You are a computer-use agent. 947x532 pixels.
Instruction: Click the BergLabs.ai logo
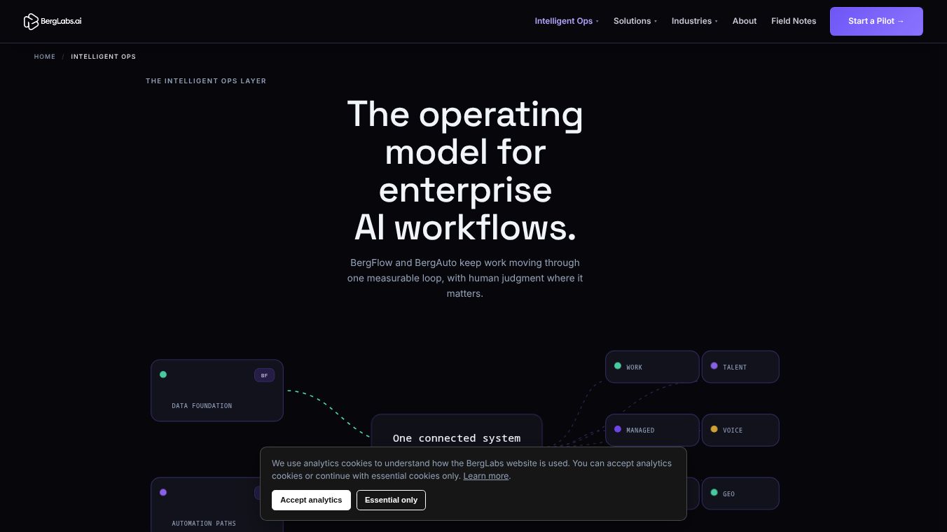53,21
